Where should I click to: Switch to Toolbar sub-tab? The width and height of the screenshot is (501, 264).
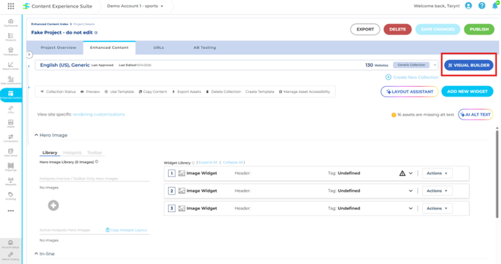(94, 153)
